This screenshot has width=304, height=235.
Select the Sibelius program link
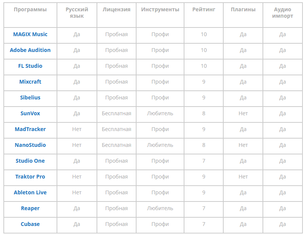click(30, 98)
